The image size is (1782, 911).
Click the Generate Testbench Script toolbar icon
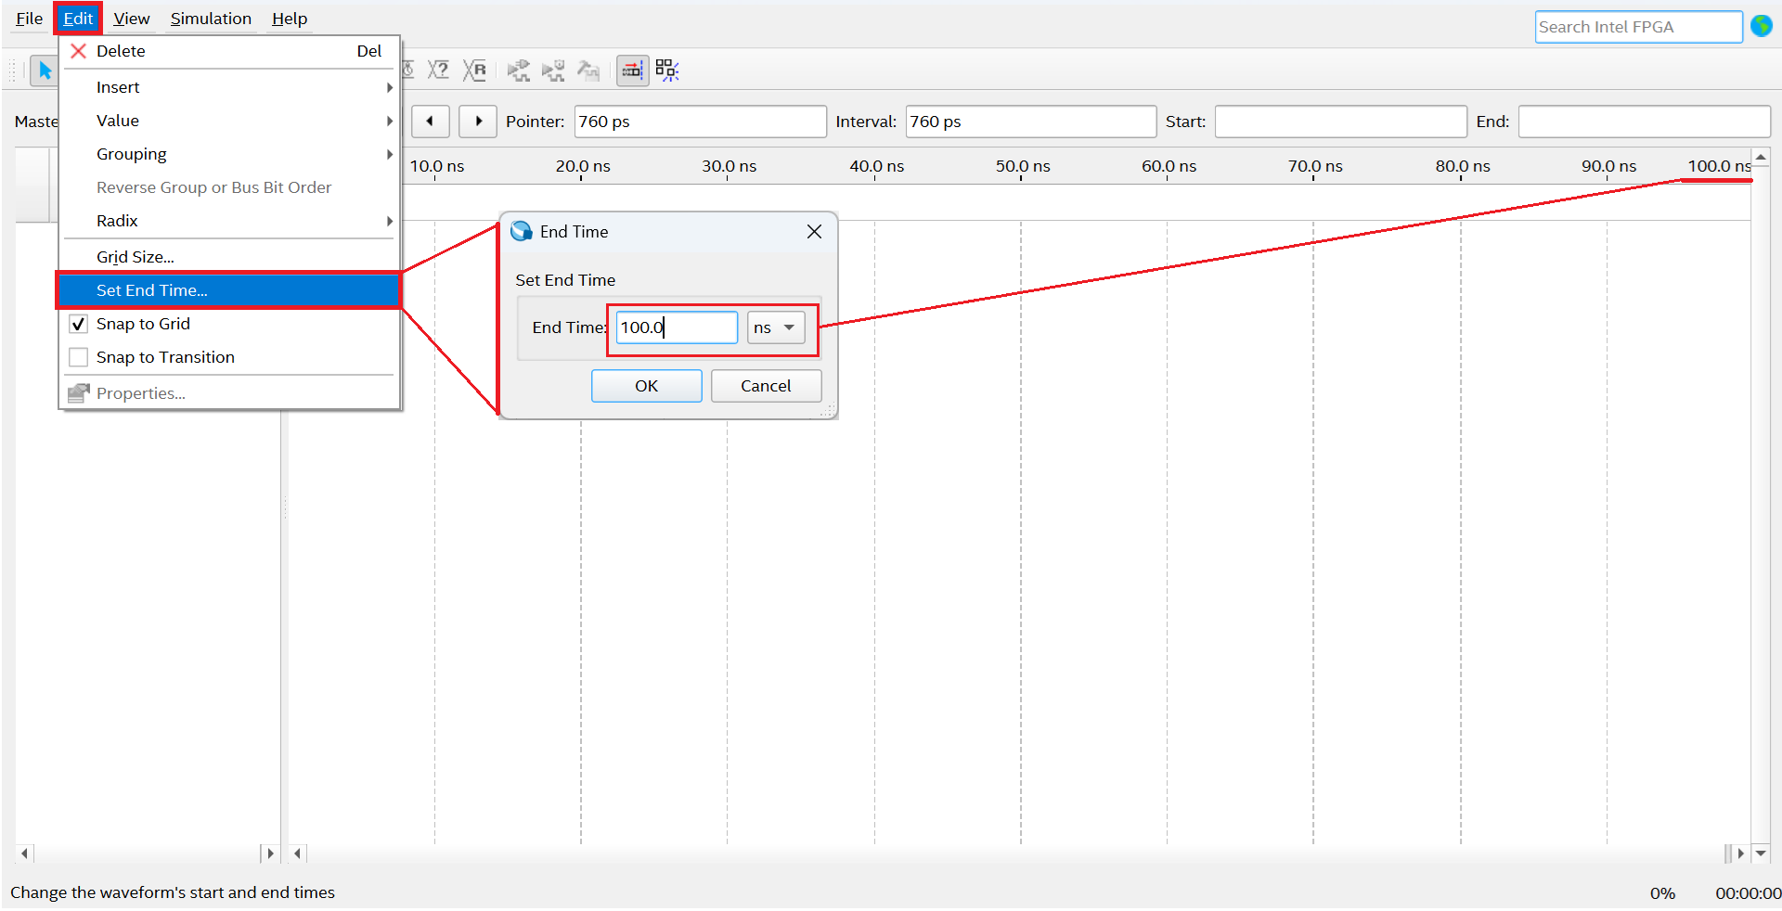click(588, 71)
